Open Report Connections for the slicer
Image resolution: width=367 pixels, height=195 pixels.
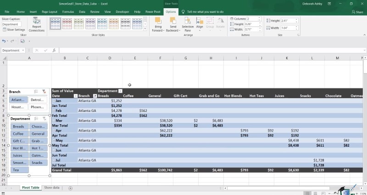point(37,25)
